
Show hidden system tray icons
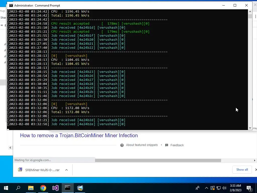click(207, 188)
